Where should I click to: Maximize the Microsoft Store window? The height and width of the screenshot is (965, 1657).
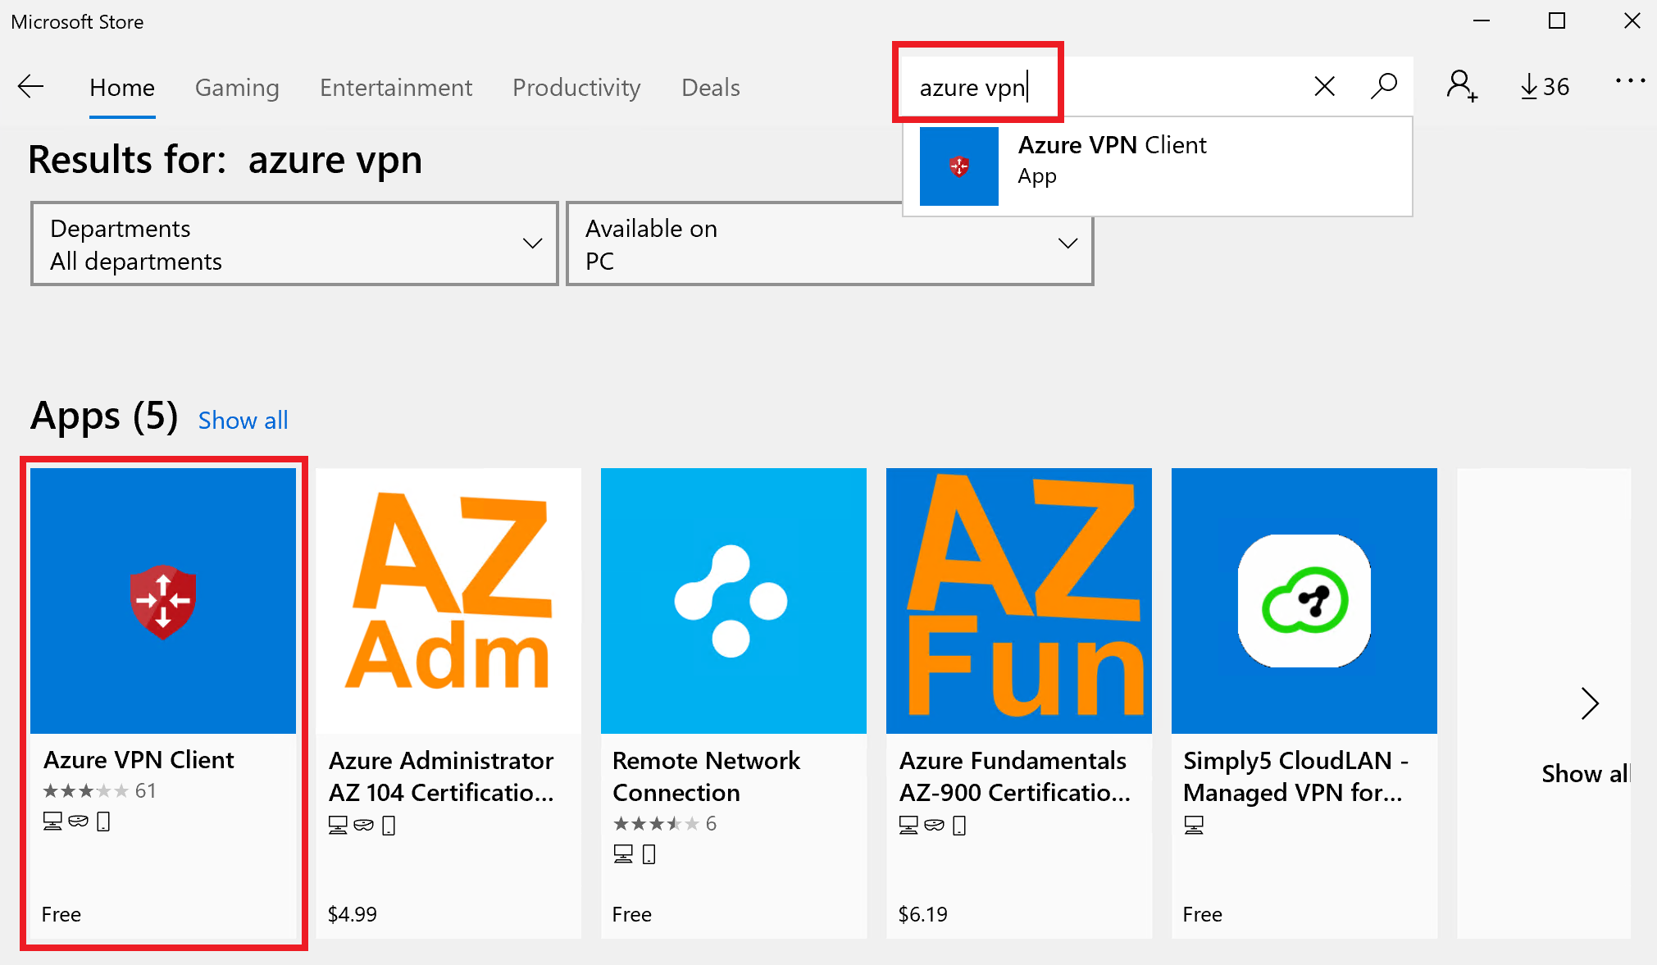point(1557,21)
